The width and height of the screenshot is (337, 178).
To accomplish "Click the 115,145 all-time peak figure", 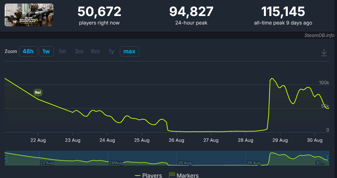I will [x=283, y=12].
